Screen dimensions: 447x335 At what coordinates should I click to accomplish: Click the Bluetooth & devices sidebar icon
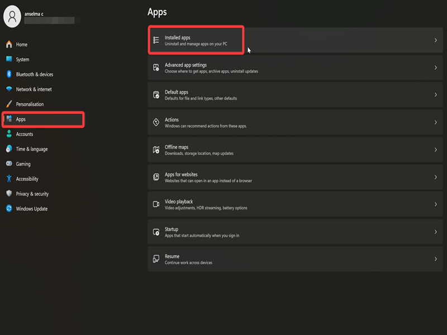click(x=9, y=74)
